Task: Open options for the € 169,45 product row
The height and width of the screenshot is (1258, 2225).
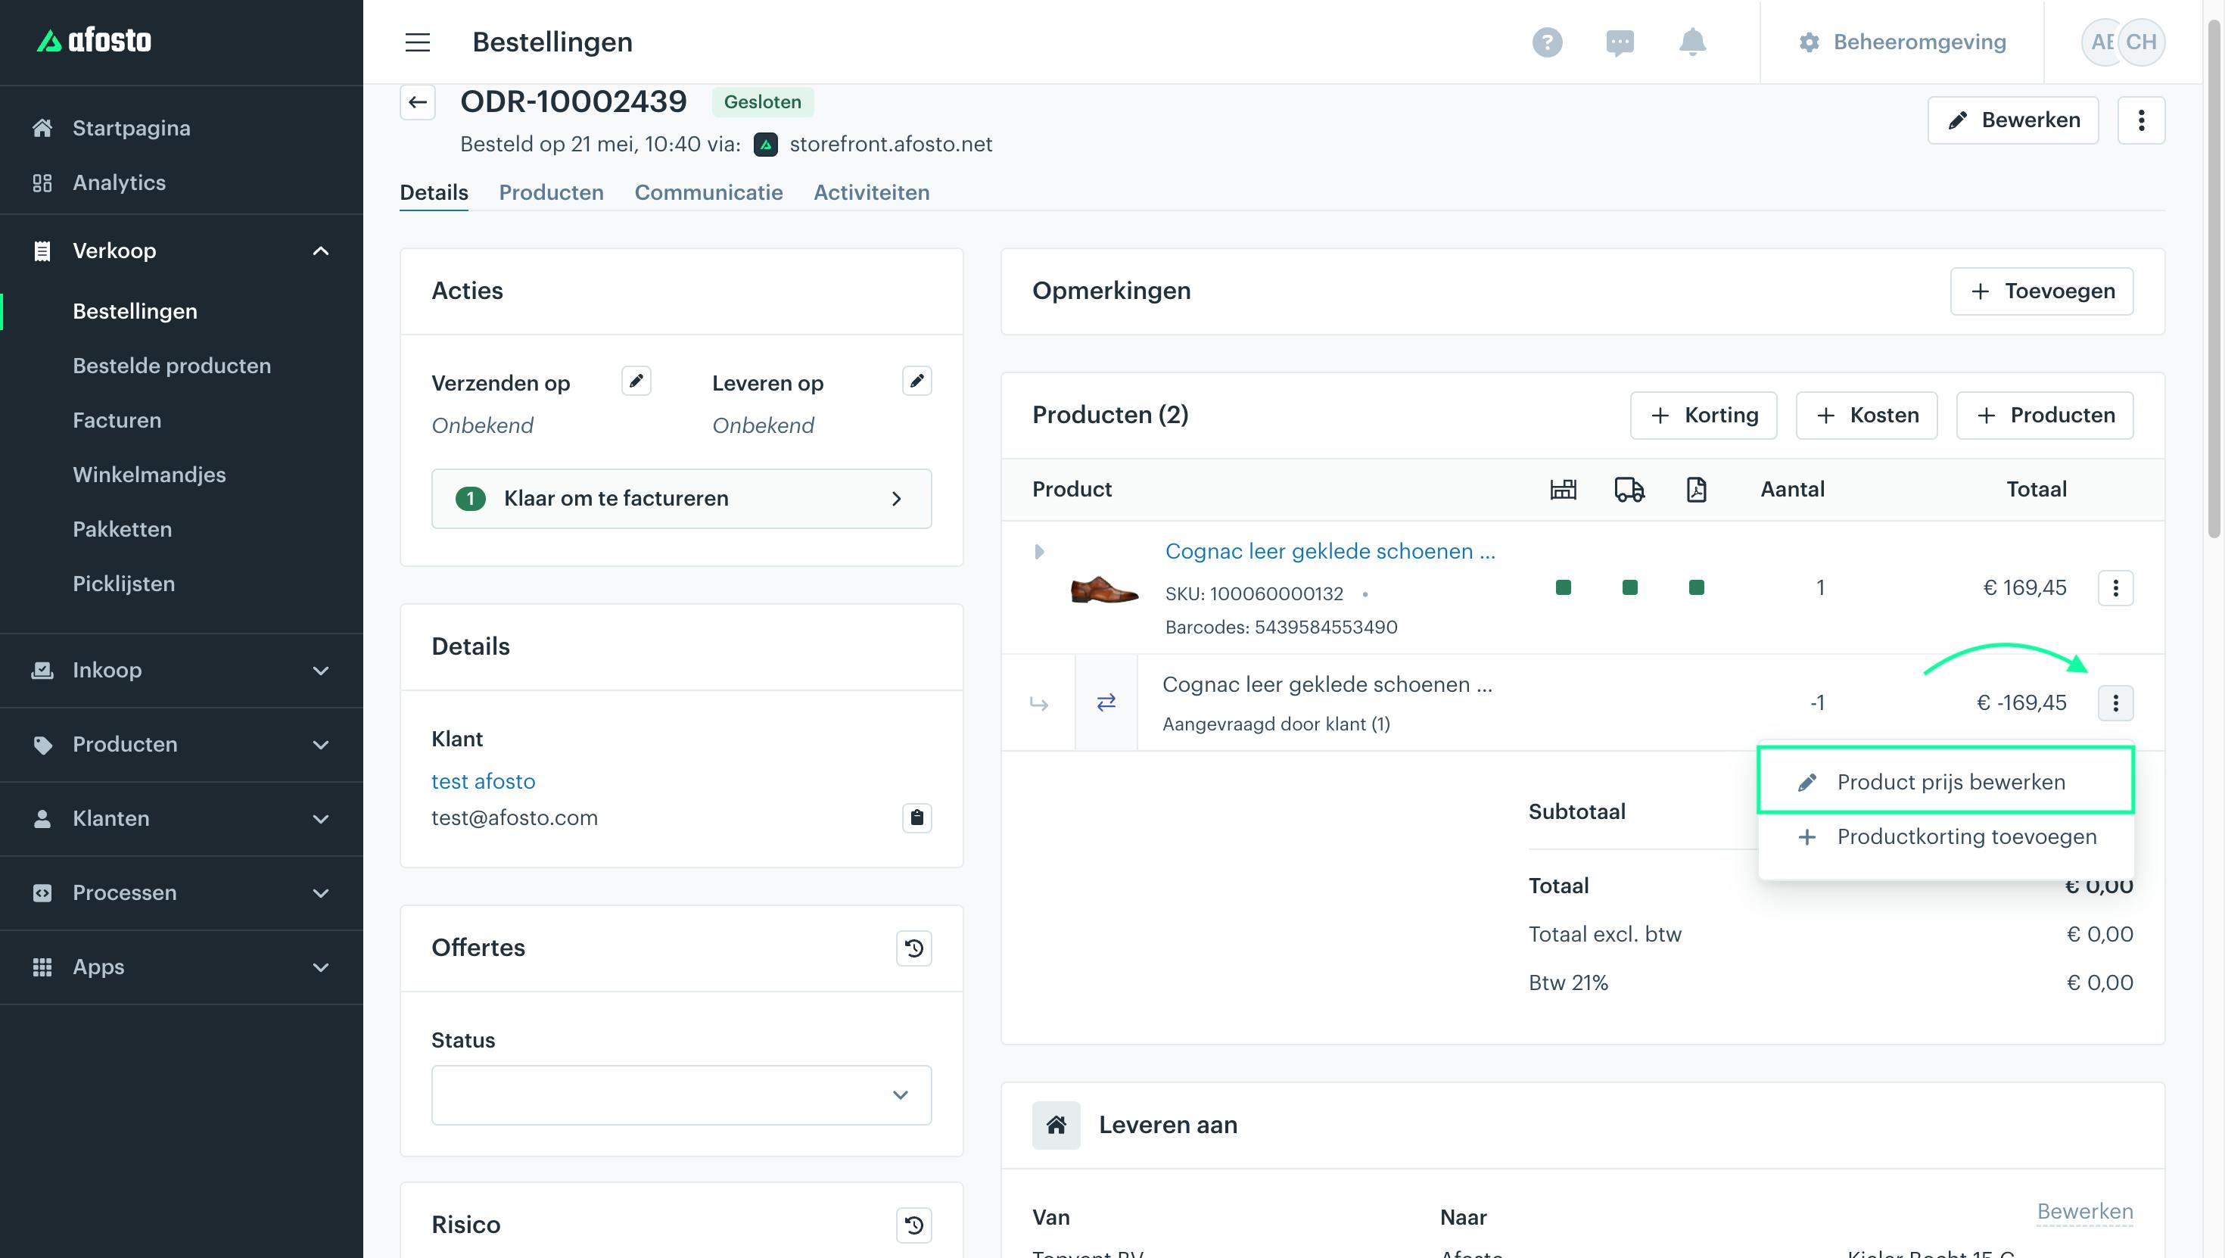Action: coord(2115,587)
